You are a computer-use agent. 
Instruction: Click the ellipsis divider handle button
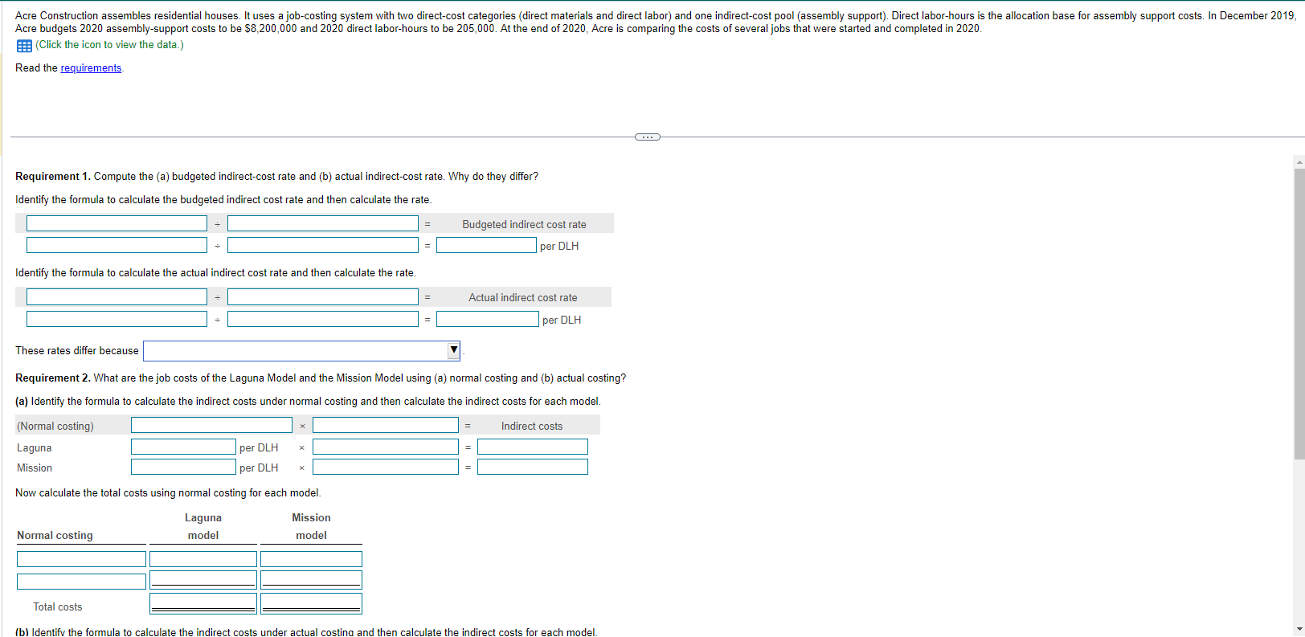tap(648, 137)
